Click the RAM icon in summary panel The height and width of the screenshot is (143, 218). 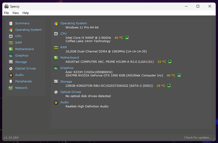[x=56, y=47]
